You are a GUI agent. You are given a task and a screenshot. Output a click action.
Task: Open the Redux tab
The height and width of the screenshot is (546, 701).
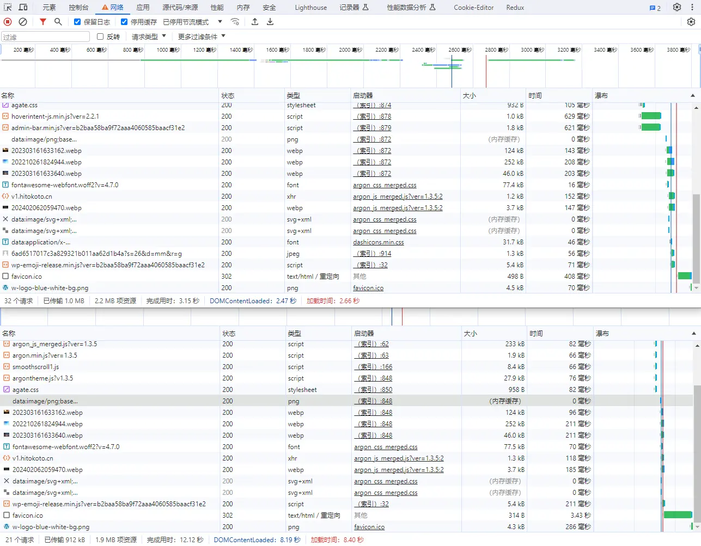click(515, 8)
